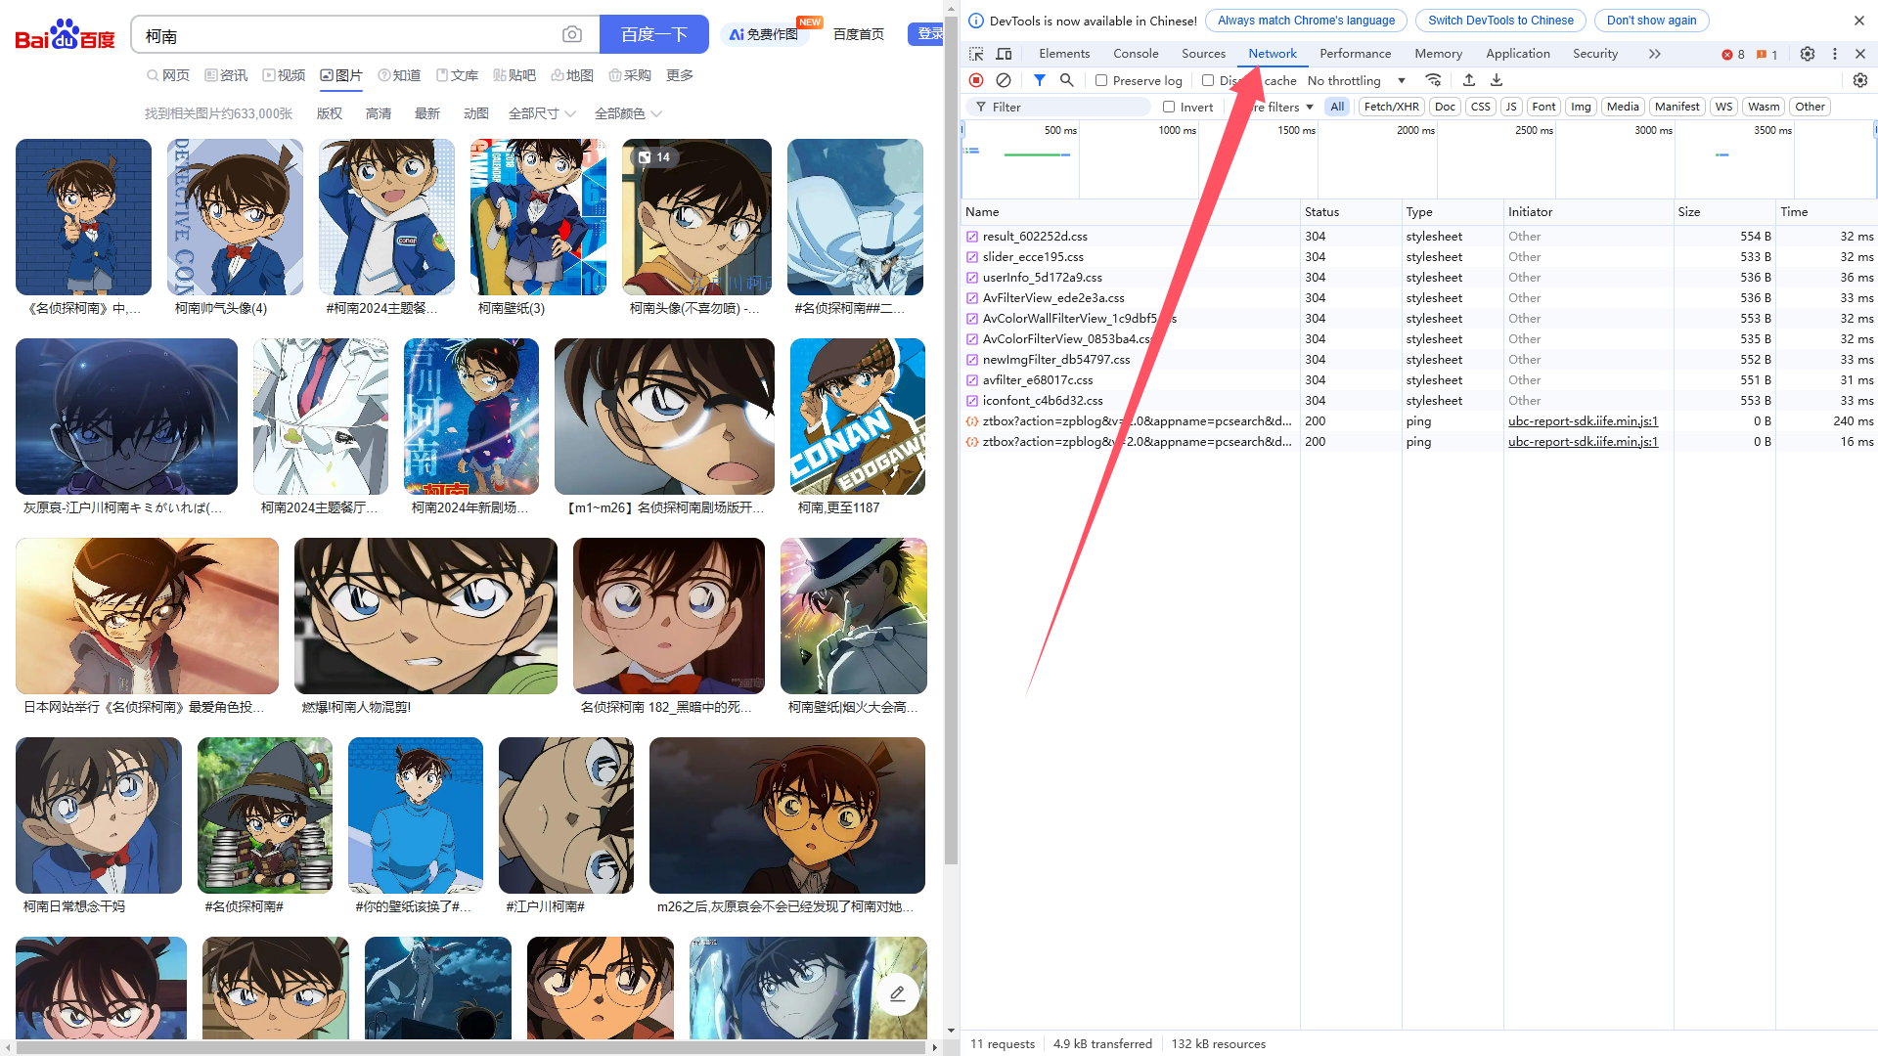Sort requests by Size column header
The height and width of the screenshot is (1056, 1878).
click(1724, 212)
